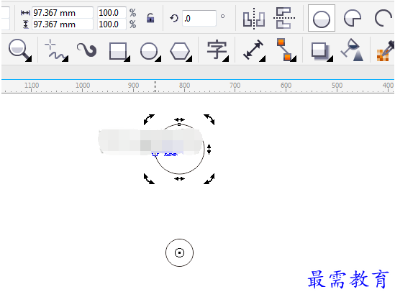Click the 1000 mark on the ruler

click(83, 86)
